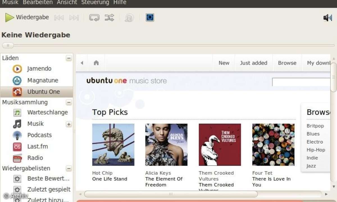Screen dimensions: 337x202
Task: Collapse the Läden section
Action: click(69, 58)
